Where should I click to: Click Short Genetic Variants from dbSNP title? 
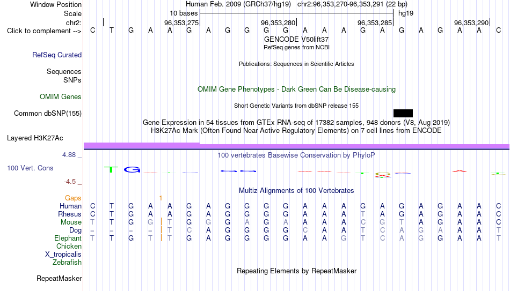[x=296, y=106]
